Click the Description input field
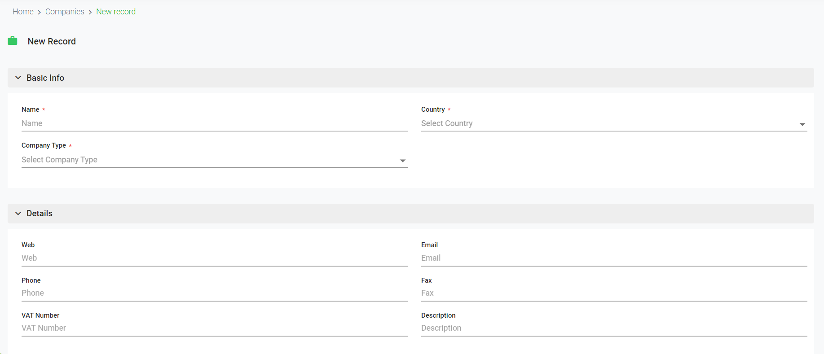Image resolution: width=824 pixels, height=354 pixels. pos(614,328)
